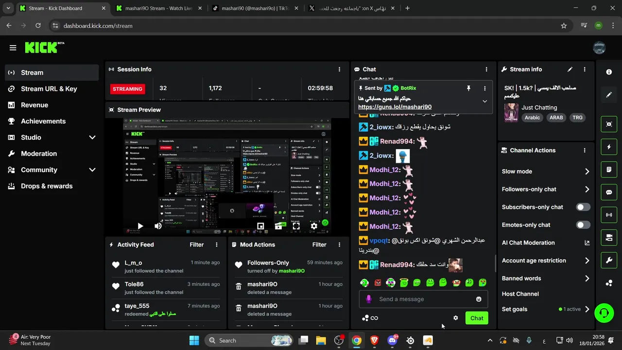Open Moderation in sidebar

(52, 154)
